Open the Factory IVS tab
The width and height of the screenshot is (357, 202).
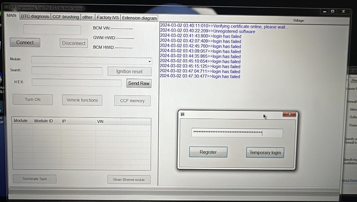pyautogui.click(x=108, y=17)
